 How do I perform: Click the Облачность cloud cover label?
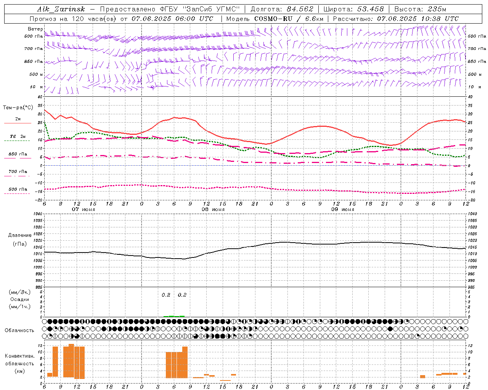tap(19, 330)
